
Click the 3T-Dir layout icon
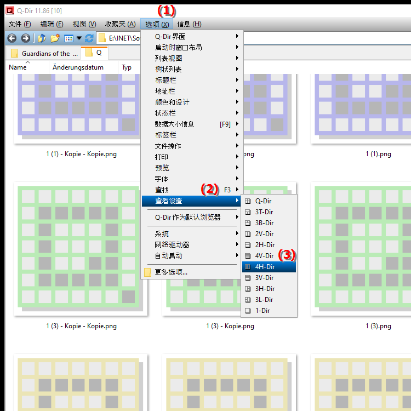coord(248,212)
